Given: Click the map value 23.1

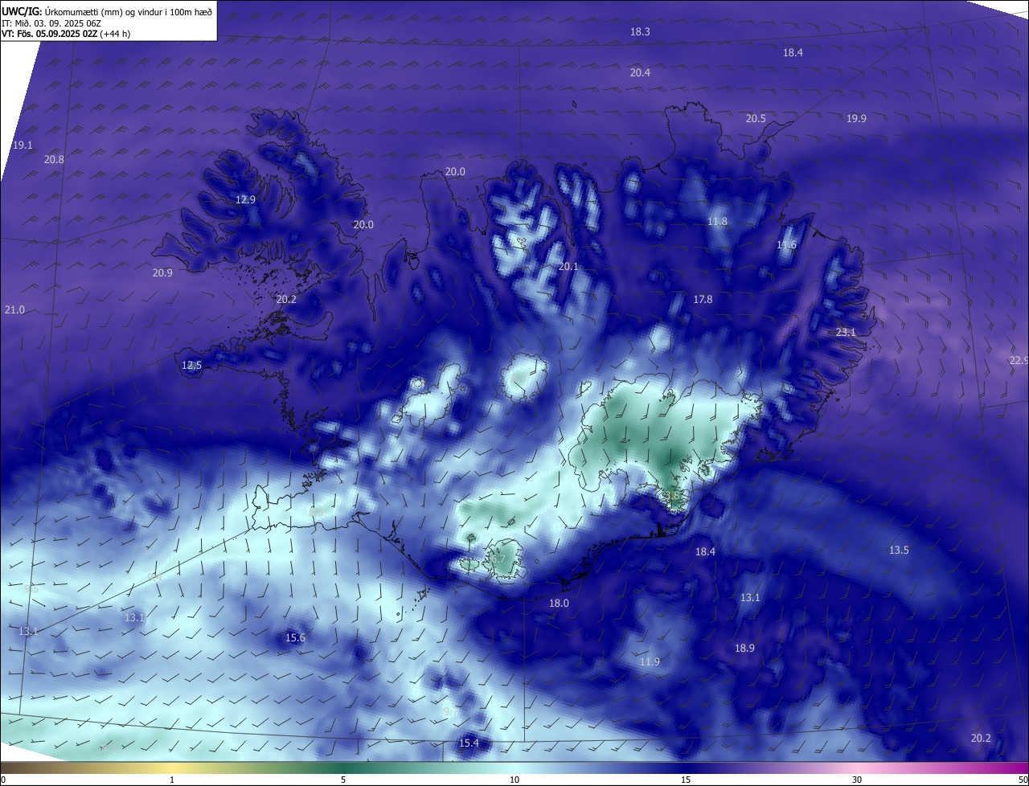Looking at the screenshot, I should [x=846, y=332].
